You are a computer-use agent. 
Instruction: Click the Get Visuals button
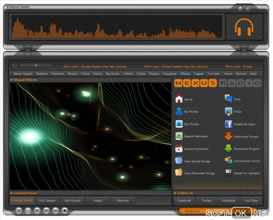(x=73, y=200)
